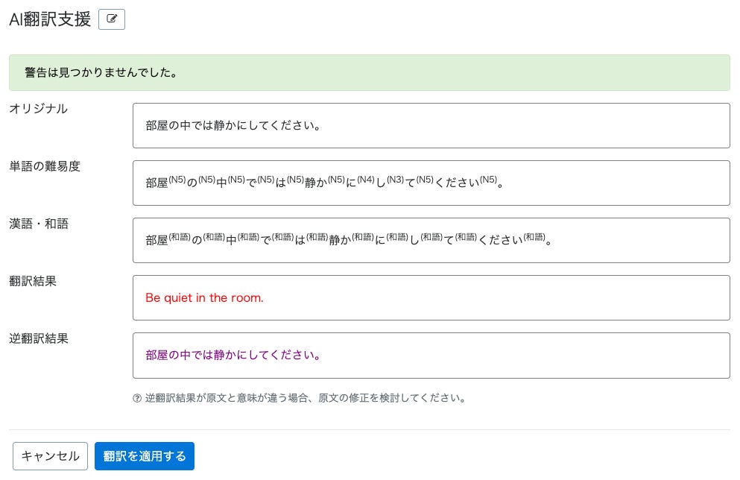
Task: Click the キャンセル button
Action: pos(50,456)
